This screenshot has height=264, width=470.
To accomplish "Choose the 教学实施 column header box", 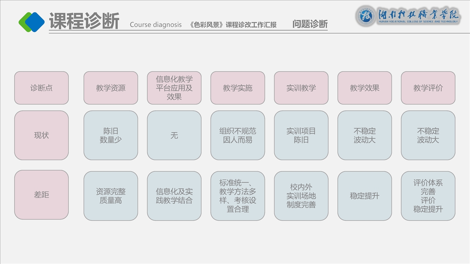I will coord(238,88).
